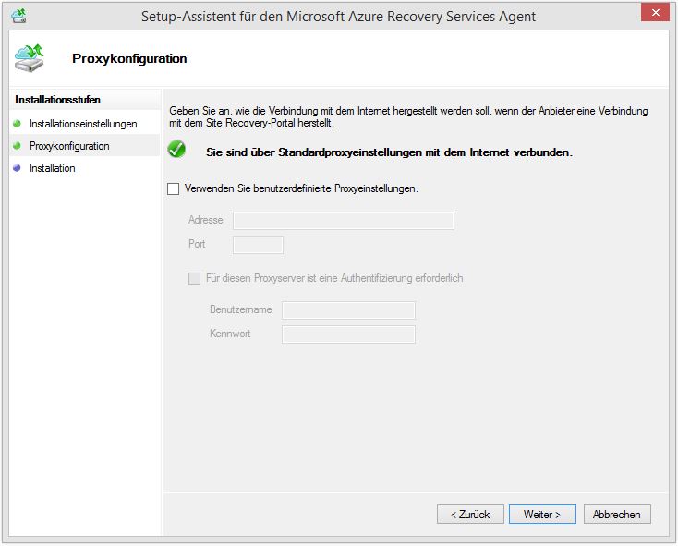Click the Benutzername input field

[x=348, y=310]
